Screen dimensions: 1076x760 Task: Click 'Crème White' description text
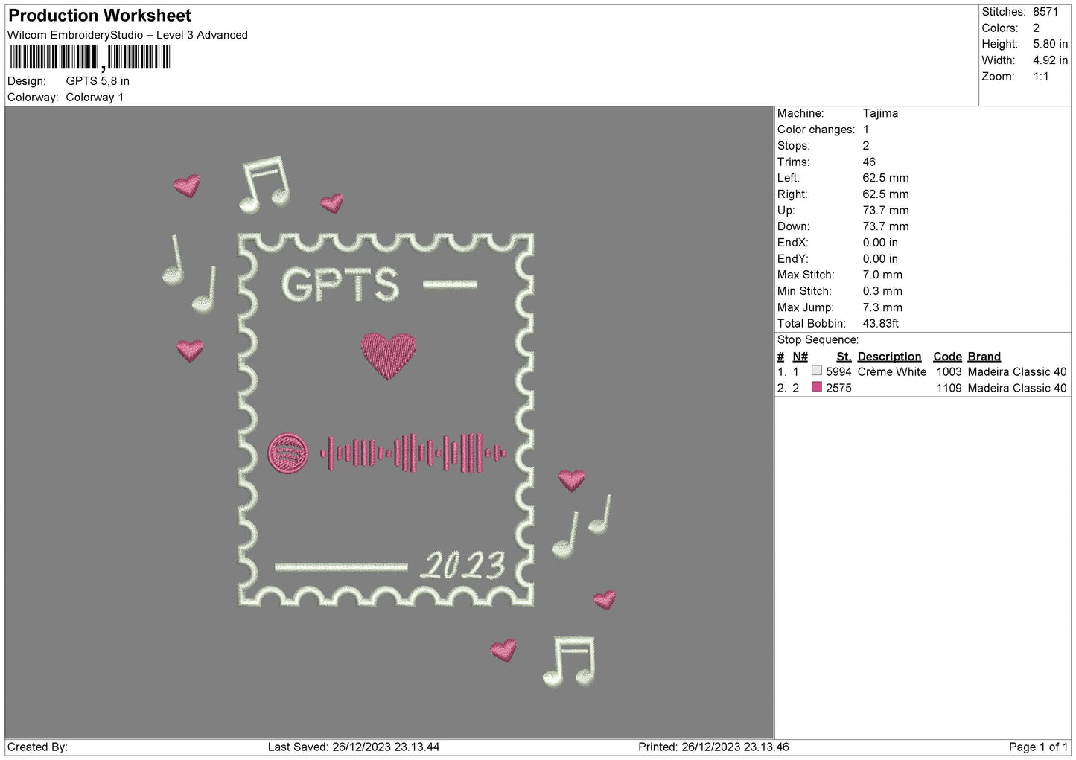pos(891,371)
